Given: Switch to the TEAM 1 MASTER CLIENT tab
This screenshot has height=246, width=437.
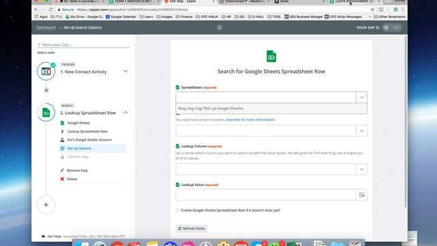Looking at the screenshot, I should pos(133,1).
